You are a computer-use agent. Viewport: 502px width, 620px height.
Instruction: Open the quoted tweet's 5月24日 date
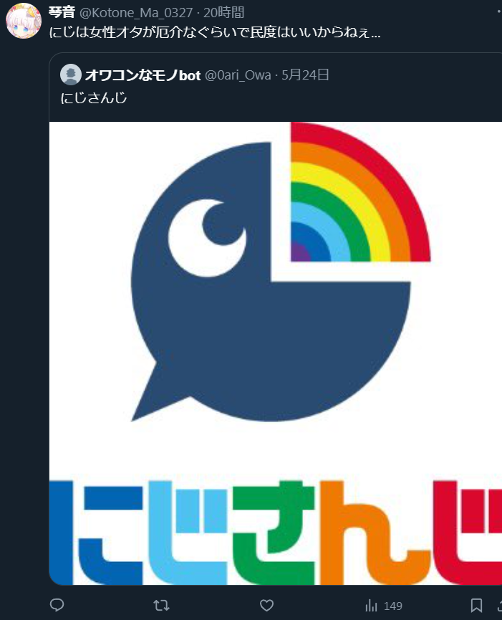click(305, 75)
